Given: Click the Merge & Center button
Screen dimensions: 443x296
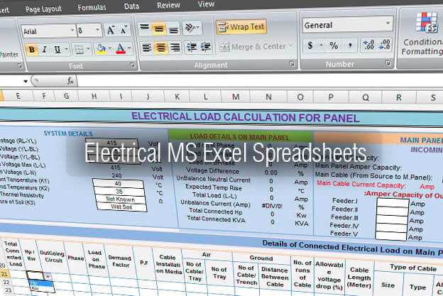Looking at the screenshot, I should (256, 47).
